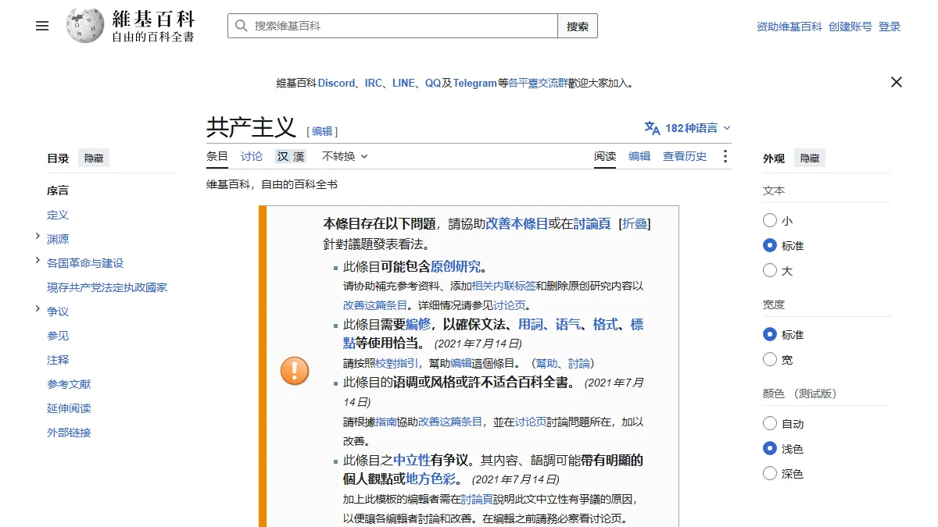Image resolution: width=938 pixels, height=527 pixels.
Task: Open the Telegram link in banner
Action: [475, 83]
